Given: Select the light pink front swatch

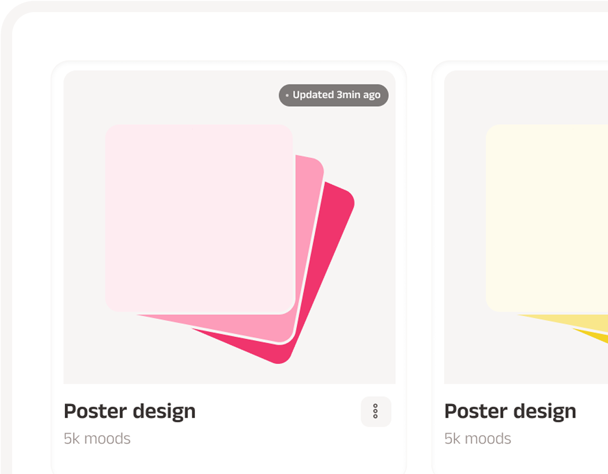Looking at the screenshot, I should (200, 218).
